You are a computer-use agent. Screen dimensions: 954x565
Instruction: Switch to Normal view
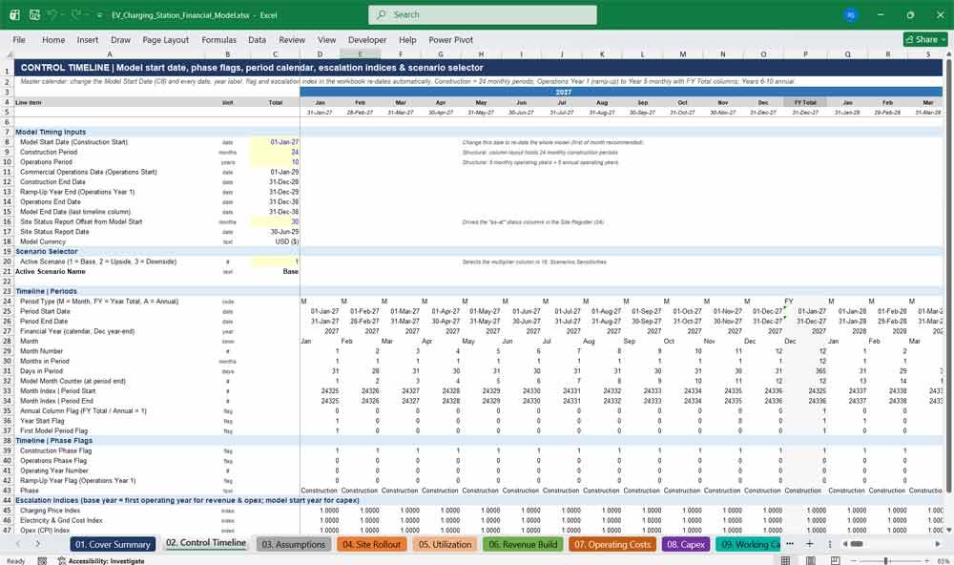pyautogui.click(x=785, y=560)
